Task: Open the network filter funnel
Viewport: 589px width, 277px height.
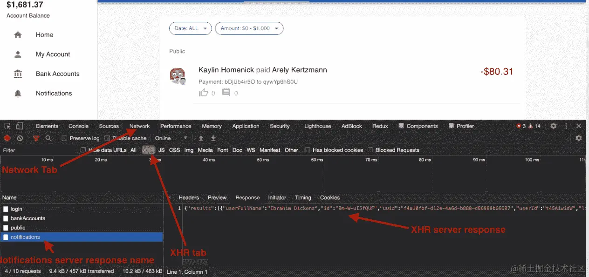Action: [x=36, y=138]
